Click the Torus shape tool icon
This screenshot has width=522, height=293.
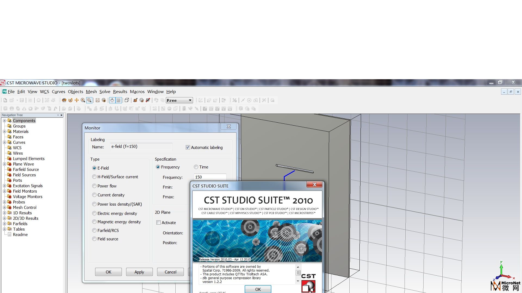click(30, 109)
